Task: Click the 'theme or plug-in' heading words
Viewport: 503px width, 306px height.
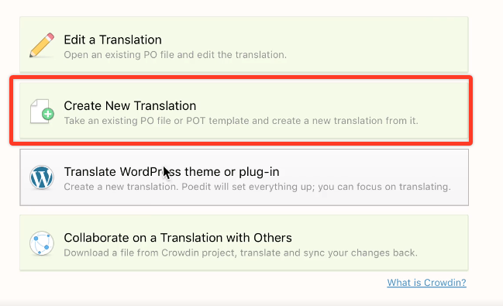Action: coord(232,172)
